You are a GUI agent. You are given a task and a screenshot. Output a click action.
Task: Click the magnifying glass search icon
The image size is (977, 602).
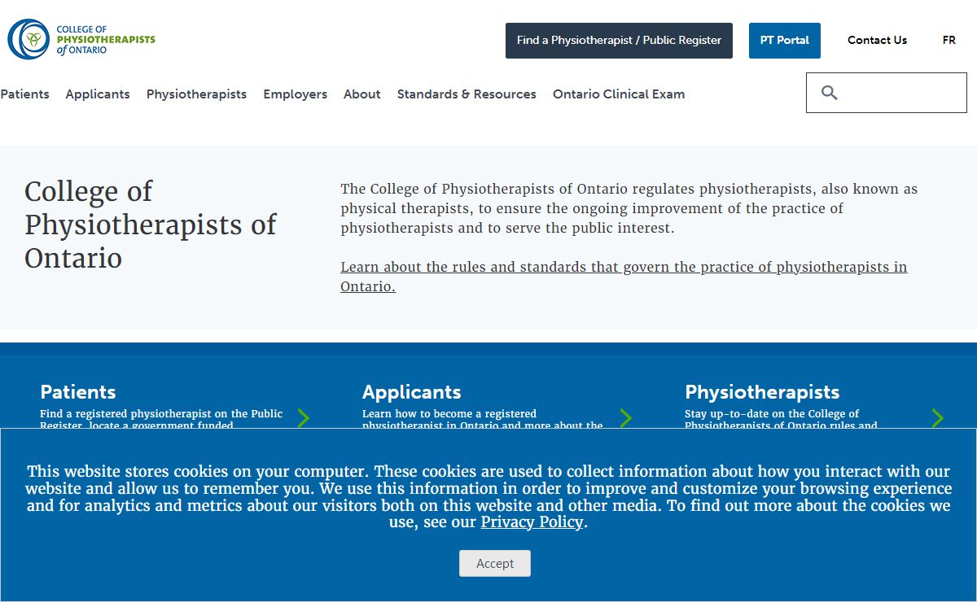[830, 93]
